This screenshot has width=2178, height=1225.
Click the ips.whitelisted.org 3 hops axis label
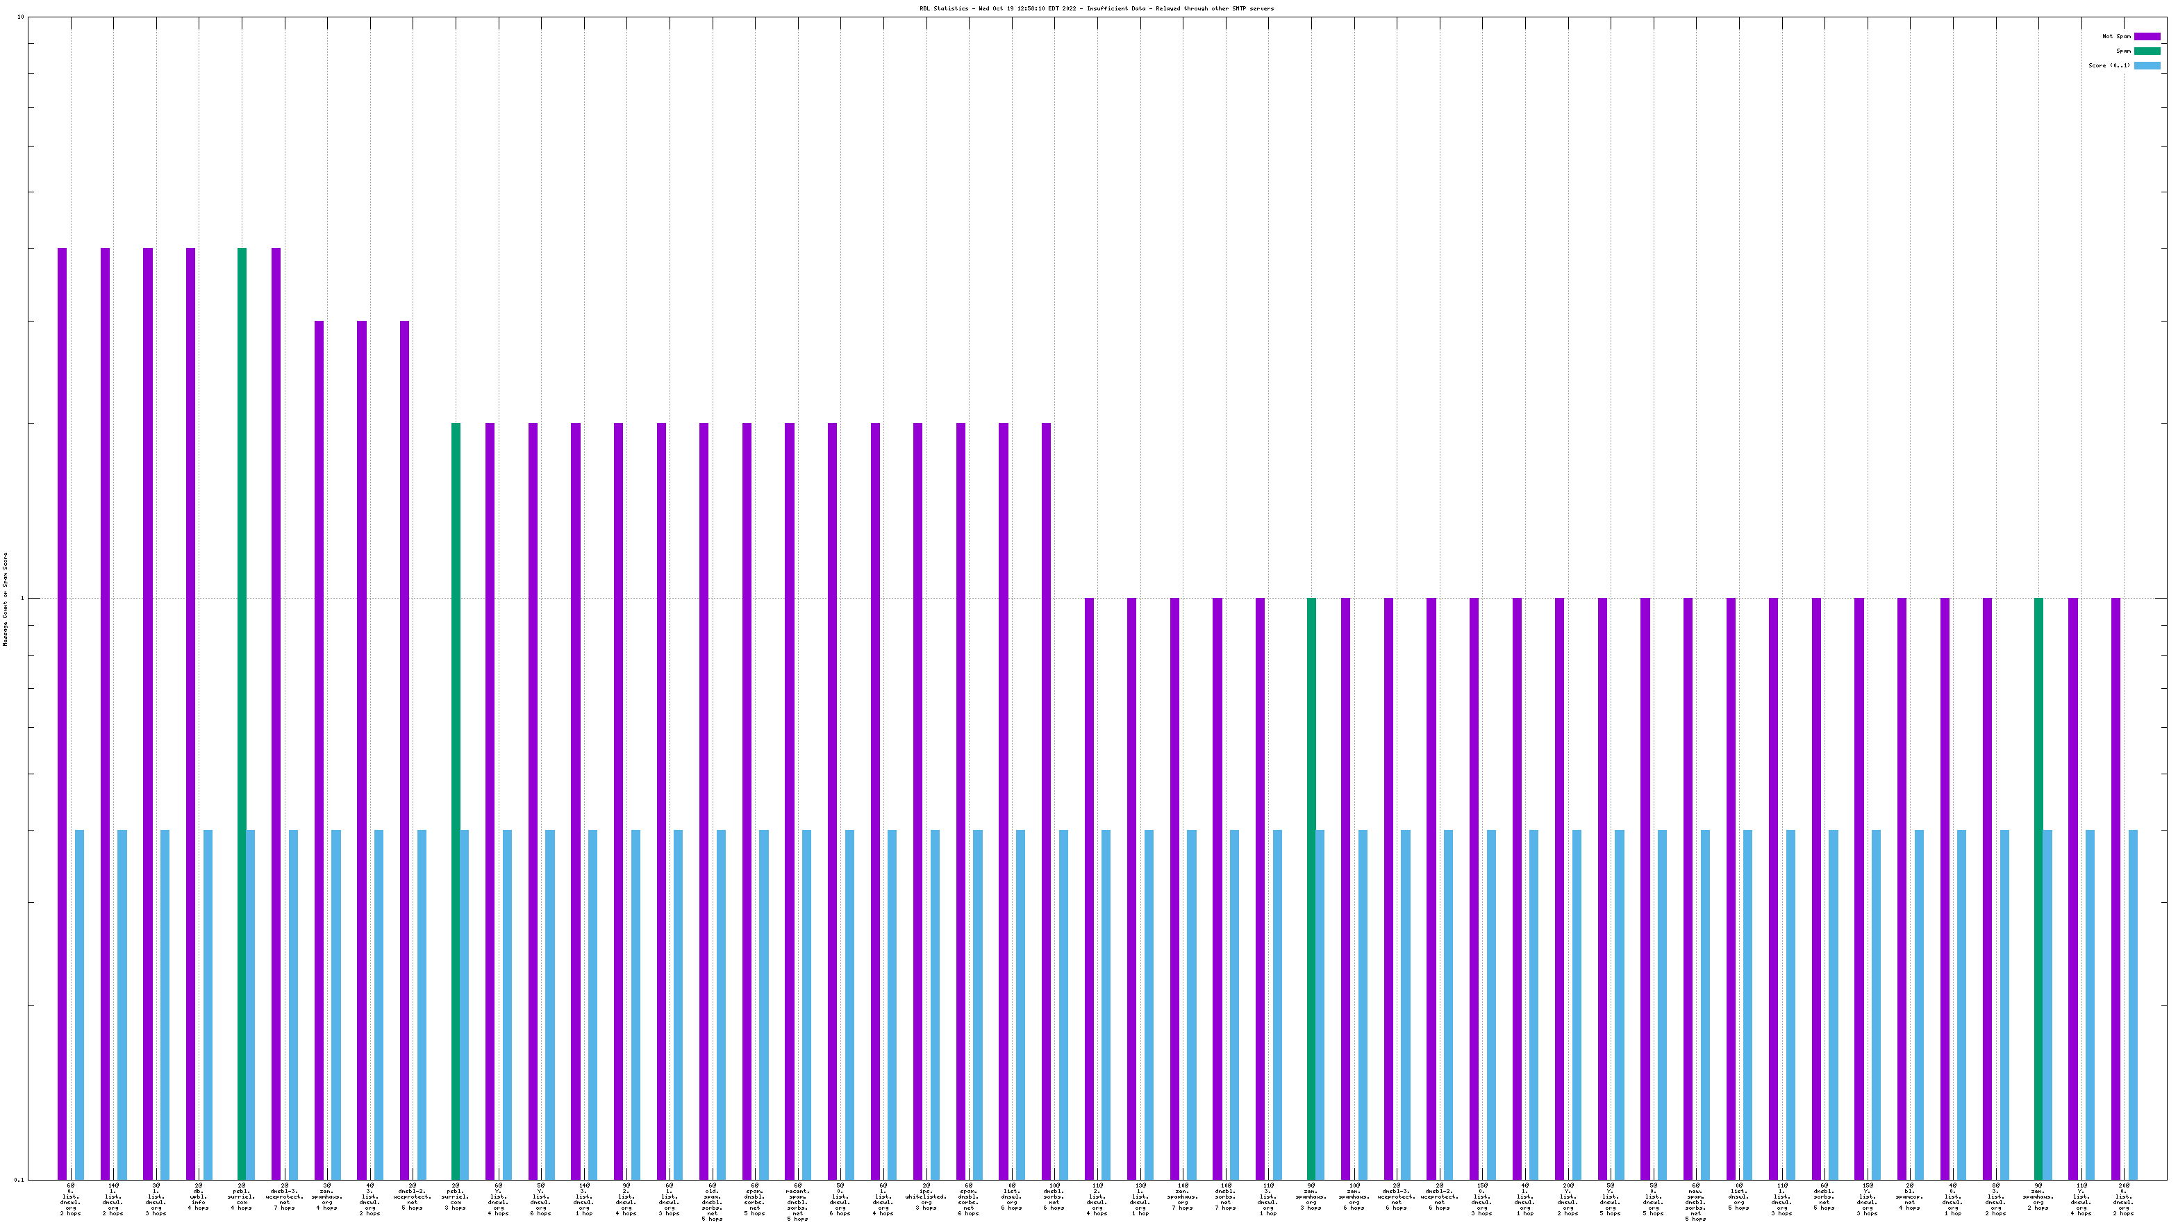pos(926,1198)
